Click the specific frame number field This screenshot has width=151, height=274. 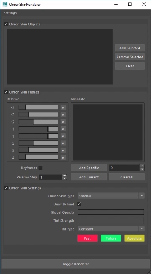click(125, 168)
